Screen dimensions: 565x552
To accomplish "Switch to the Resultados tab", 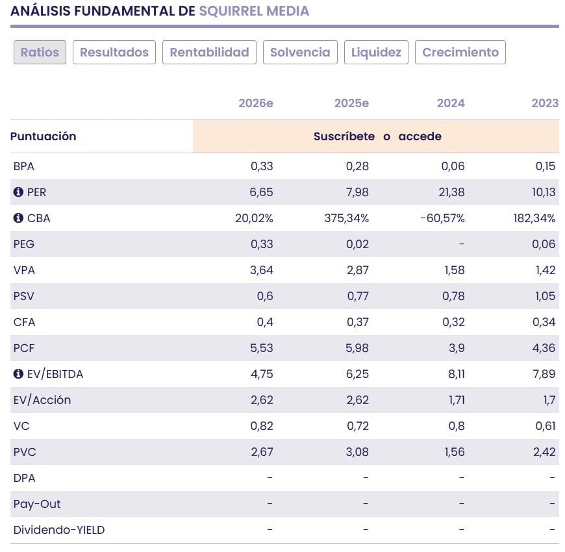I will point(114,53).
